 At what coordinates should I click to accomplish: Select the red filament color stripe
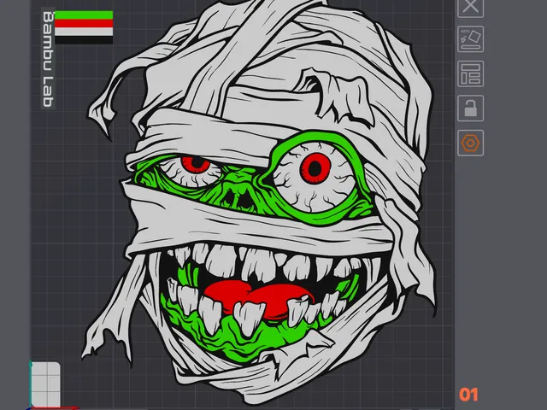click(x=84, y=23)
